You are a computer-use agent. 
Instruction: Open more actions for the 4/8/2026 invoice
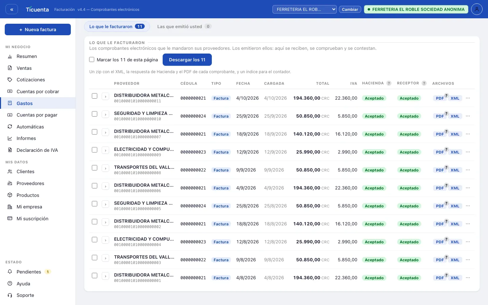pyautogui.click(x=468, y=278)
